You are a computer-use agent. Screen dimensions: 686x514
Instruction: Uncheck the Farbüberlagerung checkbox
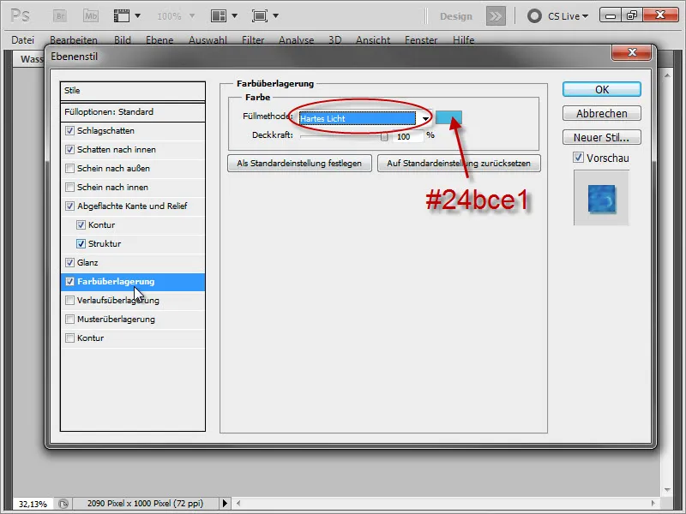(x=69, y=282)
